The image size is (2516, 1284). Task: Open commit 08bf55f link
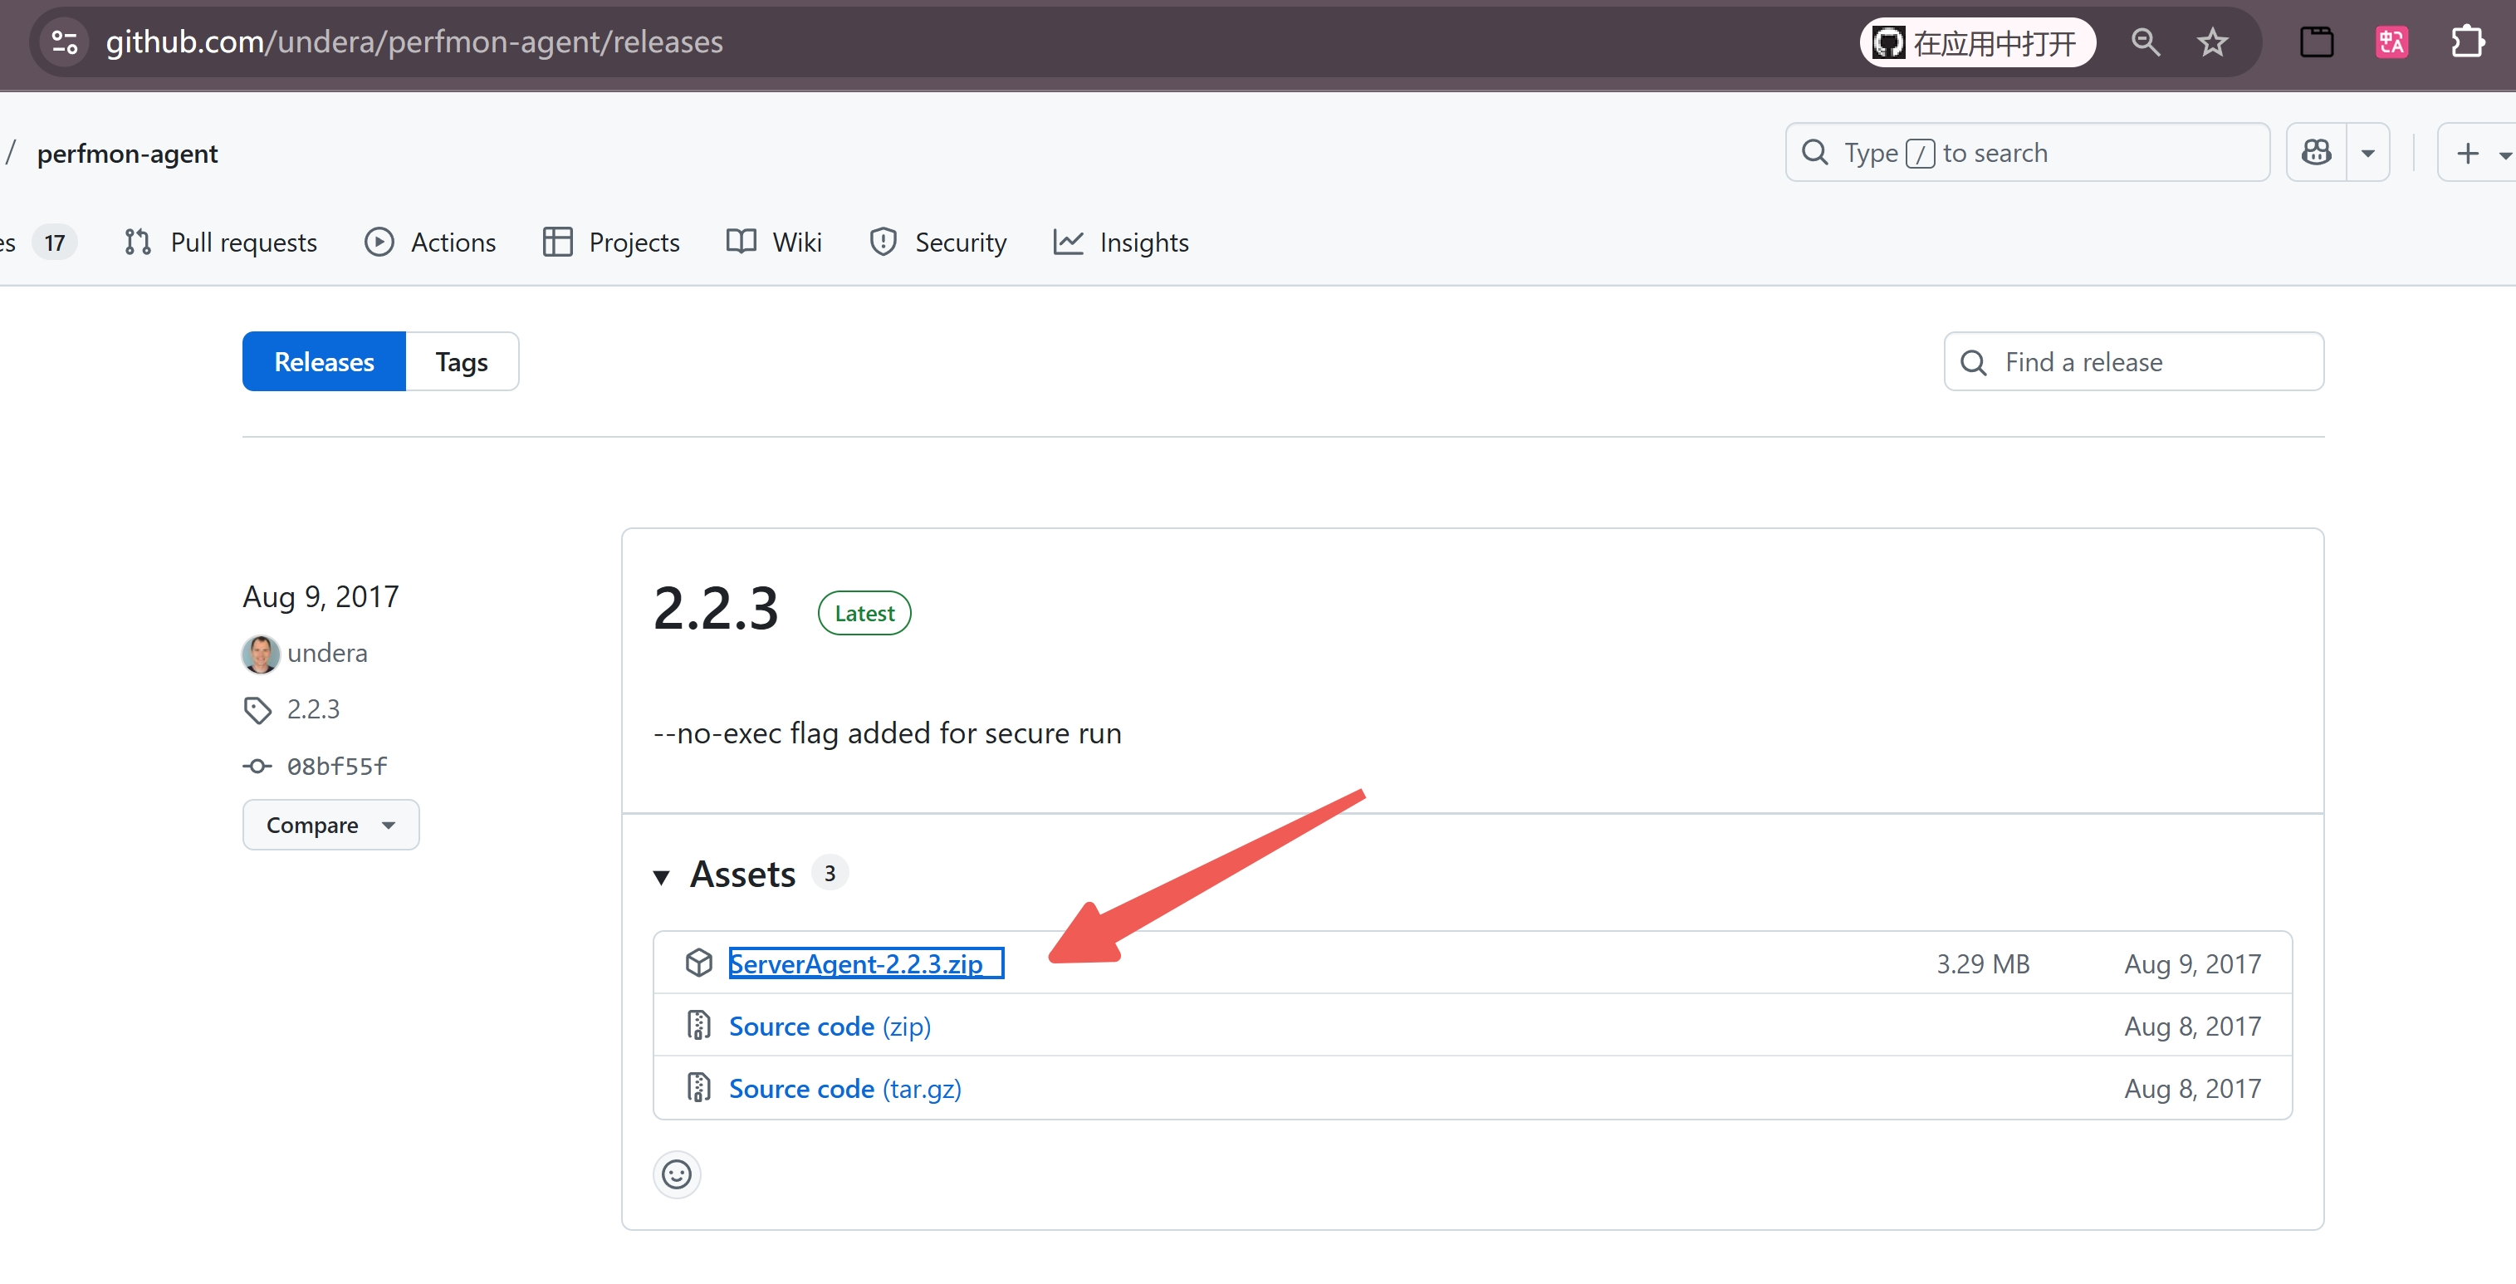click(337, 766)
